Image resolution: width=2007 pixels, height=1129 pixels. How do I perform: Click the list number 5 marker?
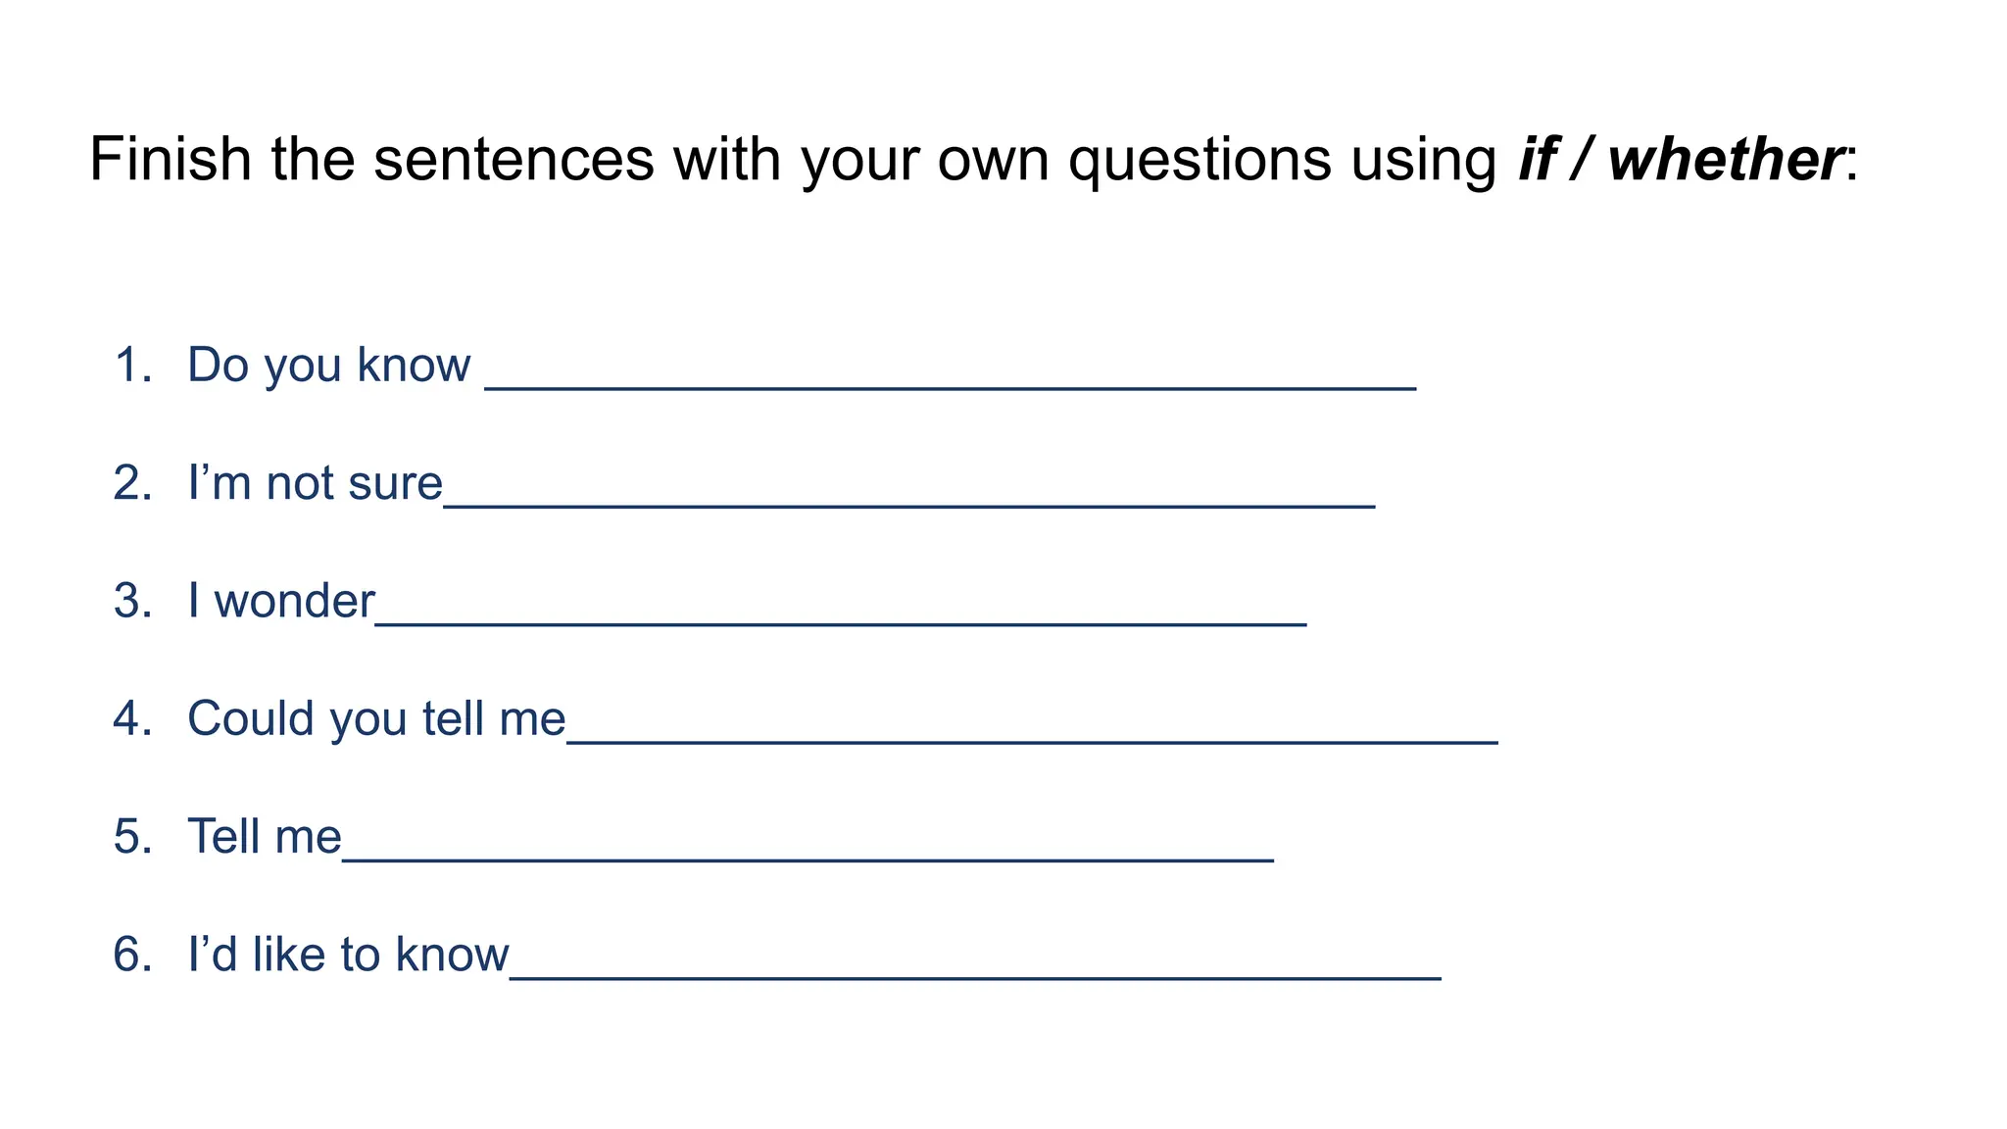coord(132,837)
